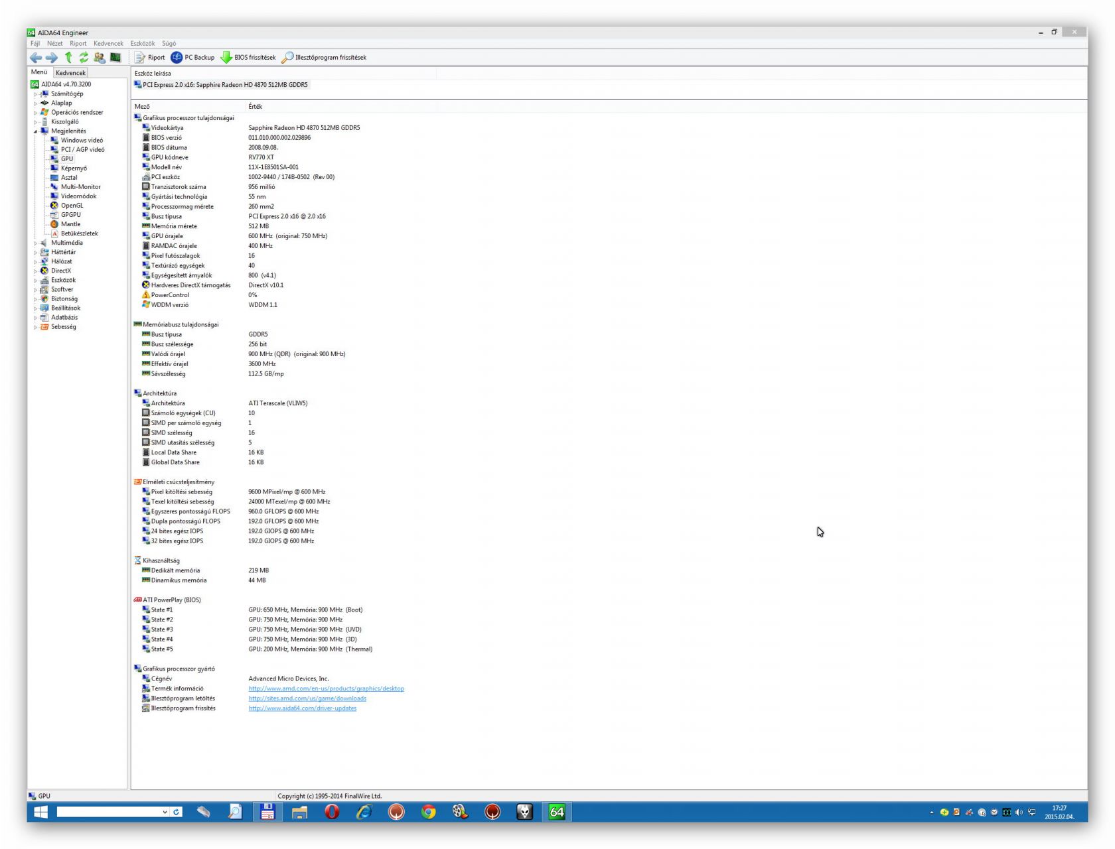Select Betűkészletek in the tree
Screen dimensions: 1115x849
[x=74, y=233]
